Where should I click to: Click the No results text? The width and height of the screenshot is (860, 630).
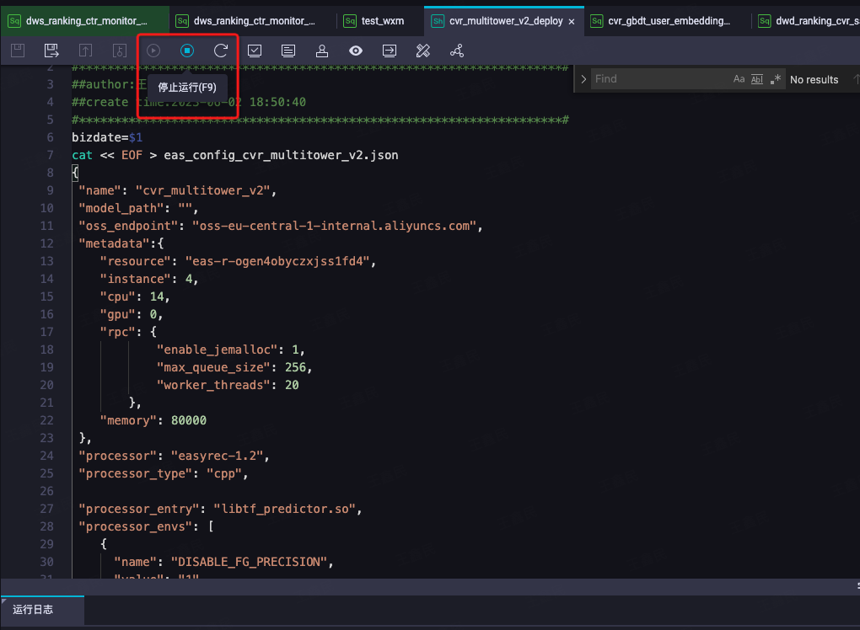point(814,79)
